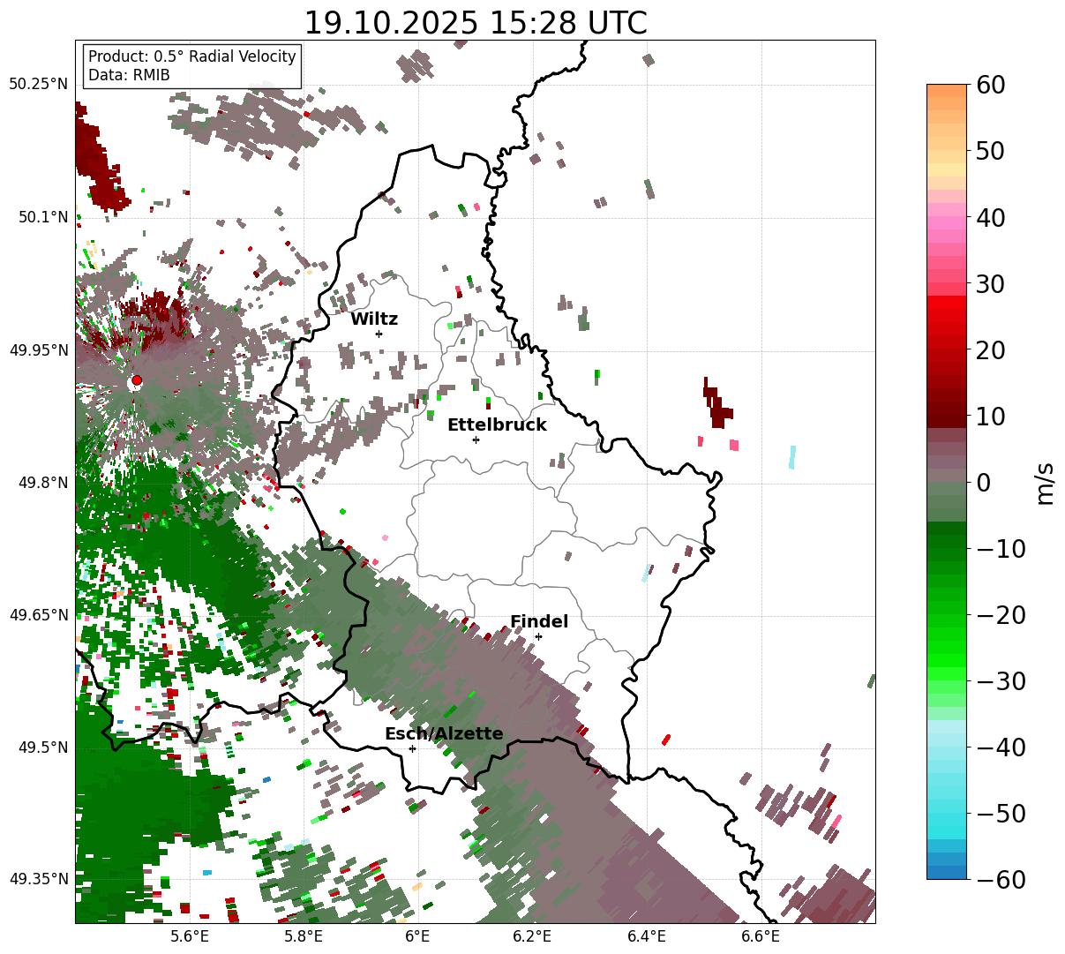Click the 50.1°N latitude label

(x=42, y=217)
